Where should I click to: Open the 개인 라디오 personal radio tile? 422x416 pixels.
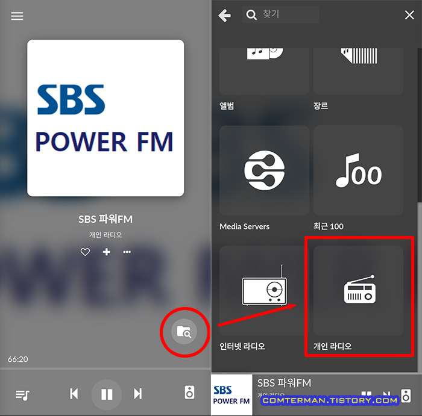click(358, 291)
